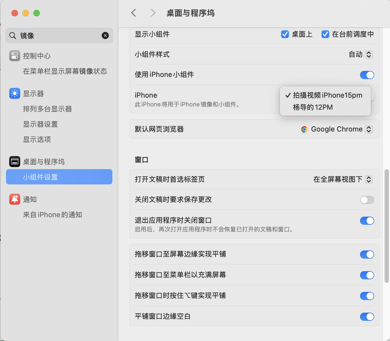
Task: Click the magnifying glass search icon
Action: [13, 35]
